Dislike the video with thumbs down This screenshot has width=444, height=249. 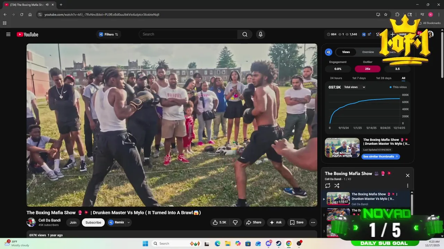235,222
